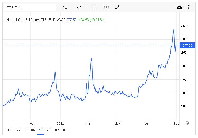
Task: Open the line chart type selector icon
Action: click(79, 7)
